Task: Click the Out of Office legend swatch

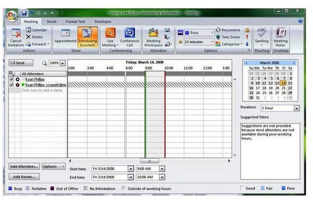Action: (53, 189)
